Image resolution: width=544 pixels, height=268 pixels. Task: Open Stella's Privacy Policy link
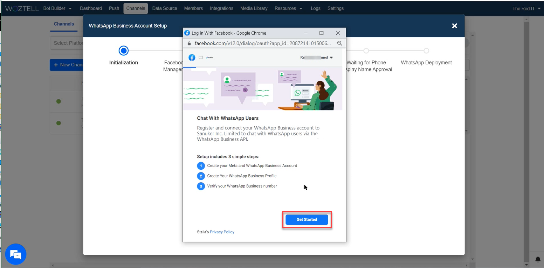coord(222,232)
